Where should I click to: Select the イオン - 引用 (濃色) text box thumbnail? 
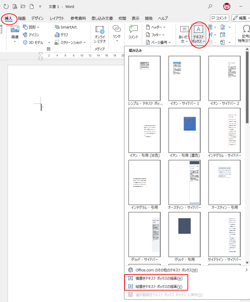point(184,130)
